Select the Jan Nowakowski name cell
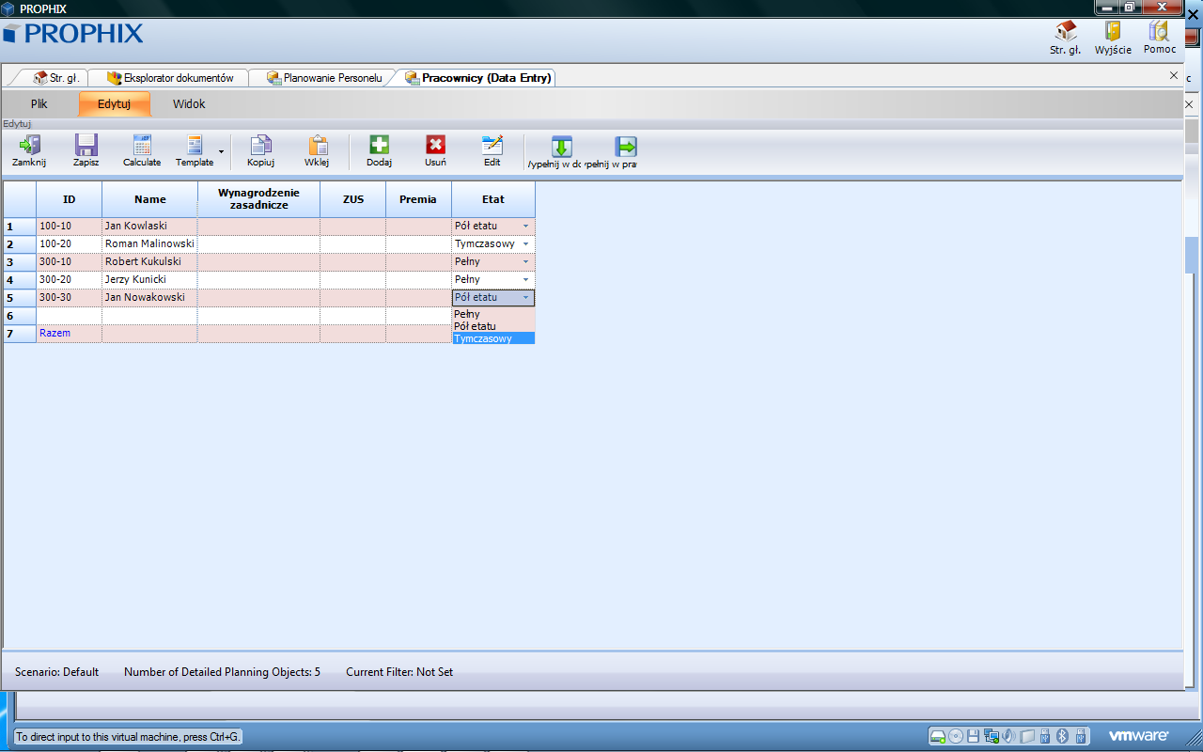Image resolution: width=1203 pixels, height=752 pixels. [x=150, y=298]
